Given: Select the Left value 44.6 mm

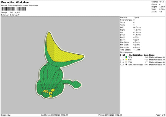Looking at the screenshot, I should coord(137,27).
